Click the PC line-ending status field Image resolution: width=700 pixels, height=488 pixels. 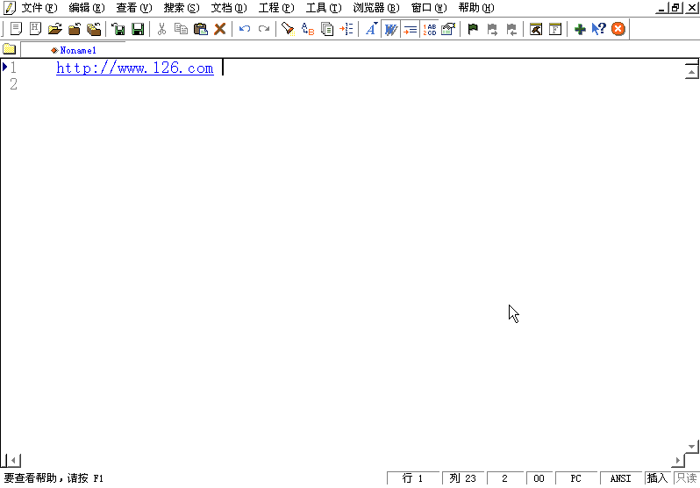pos(576,478)
